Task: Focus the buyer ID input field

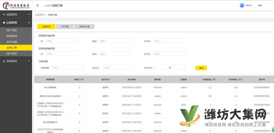Action: [62, 41]
